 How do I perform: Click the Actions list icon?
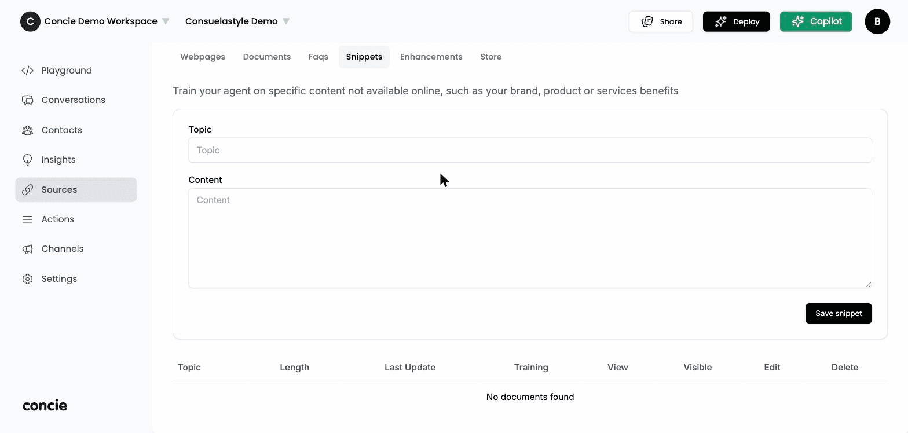click(27, 219)
